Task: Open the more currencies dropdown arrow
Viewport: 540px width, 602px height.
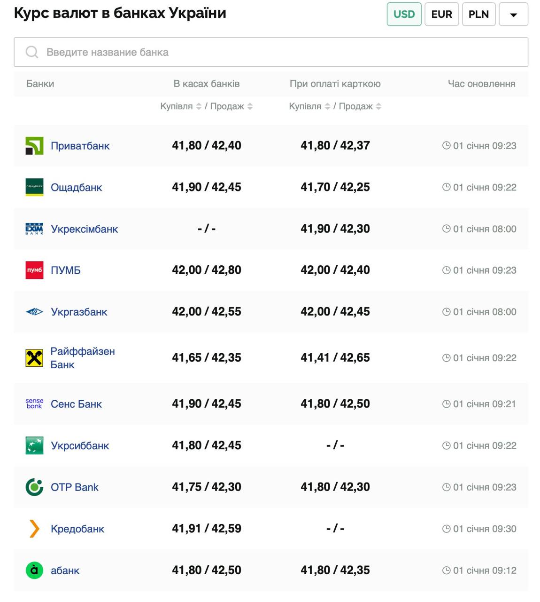Action: point(513,15)
